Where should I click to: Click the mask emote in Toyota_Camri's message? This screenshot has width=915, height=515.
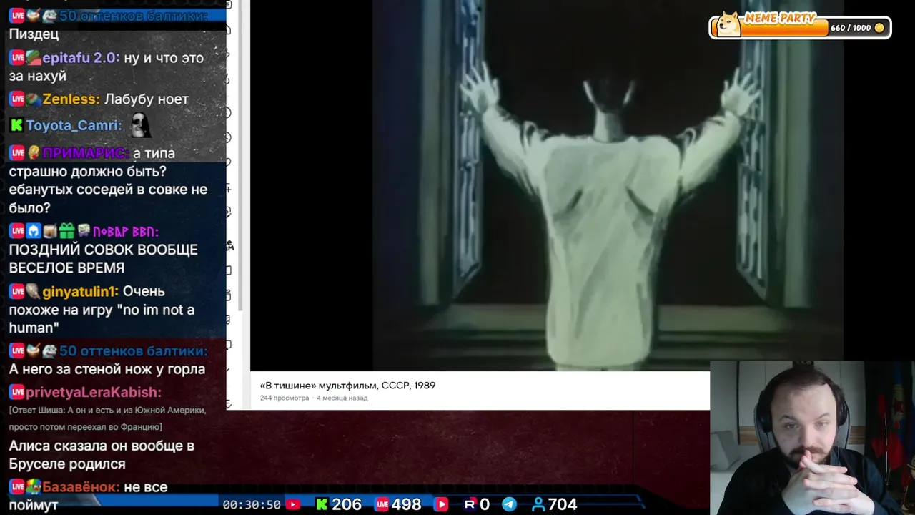point(139,125)
